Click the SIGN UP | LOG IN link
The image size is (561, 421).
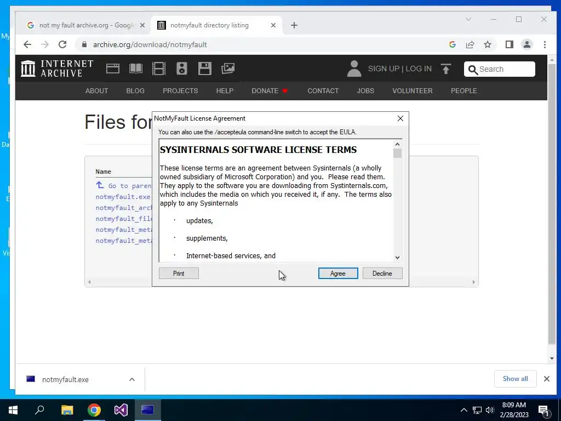[x=399, y=69]
